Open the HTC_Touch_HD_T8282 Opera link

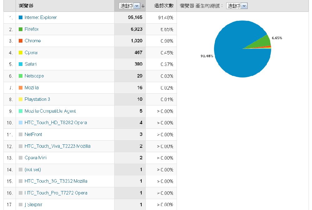(56, 123)
